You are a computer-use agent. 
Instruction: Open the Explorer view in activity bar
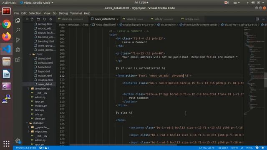(18, 20)
